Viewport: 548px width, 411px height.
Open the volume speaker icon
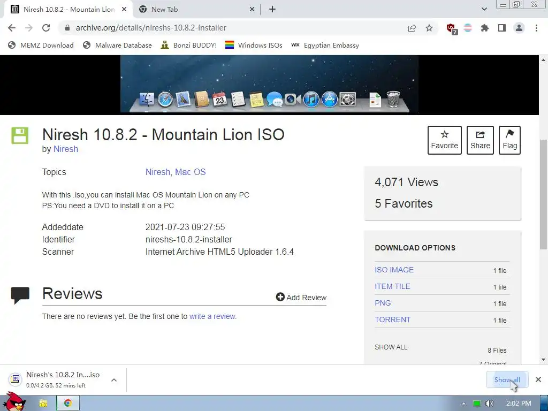coord(489,404)
